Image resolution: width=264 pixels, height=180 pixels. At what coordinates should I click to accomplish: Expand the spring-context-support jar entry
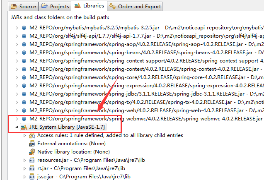17,61
